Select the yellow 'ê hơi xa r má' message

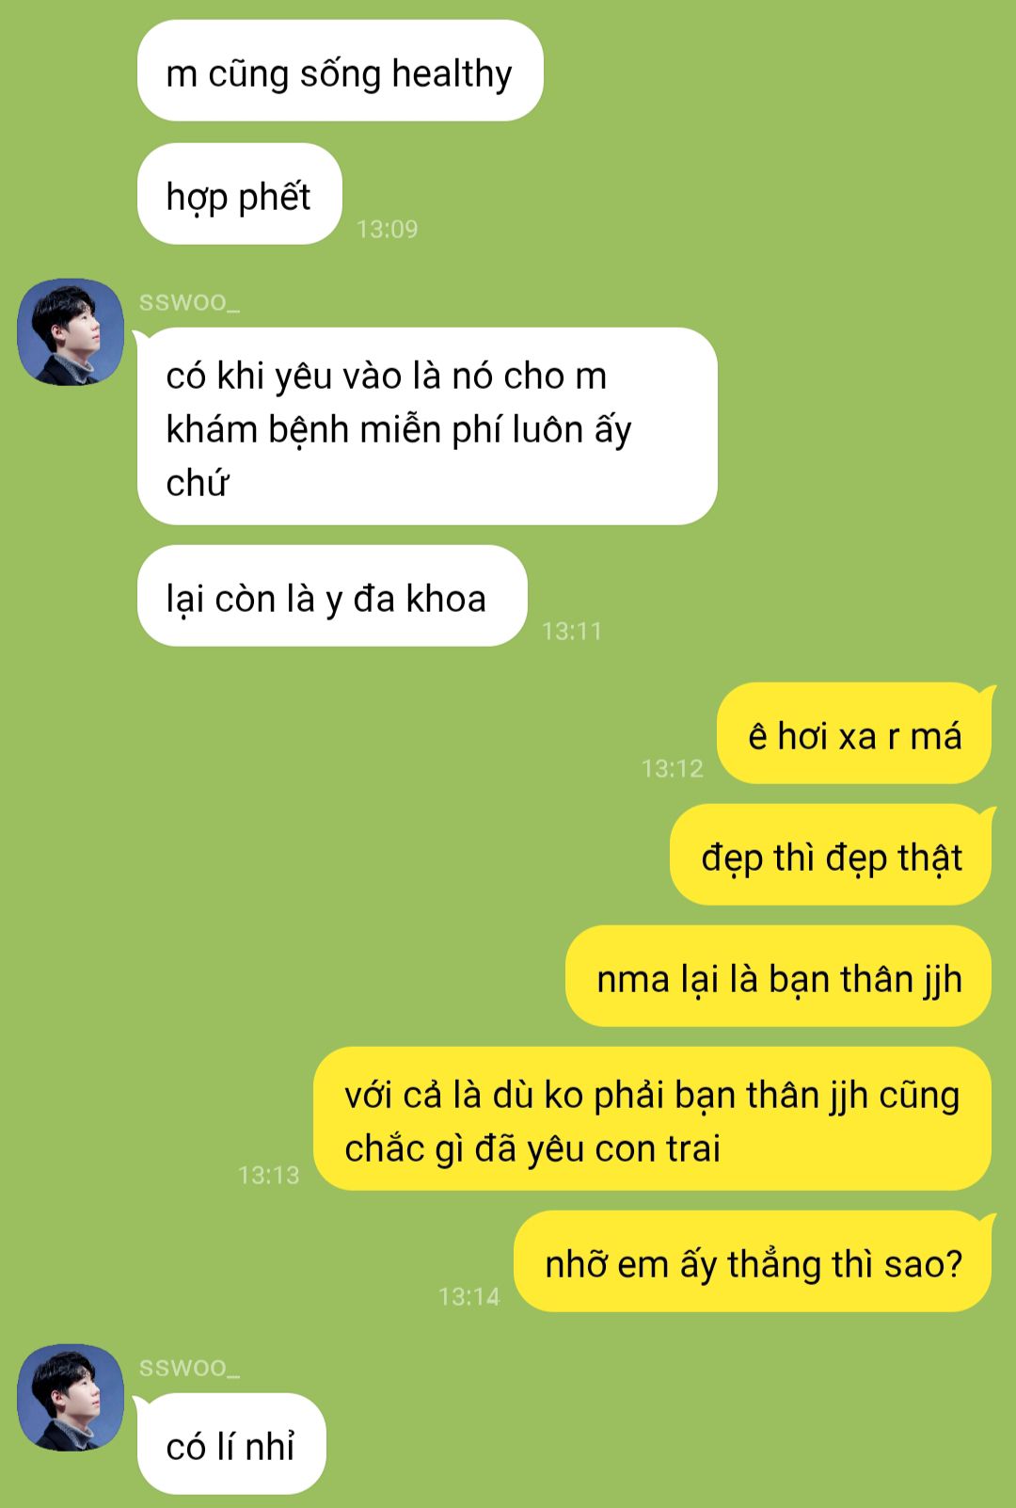pyautogui.click(x=854, y=733)
